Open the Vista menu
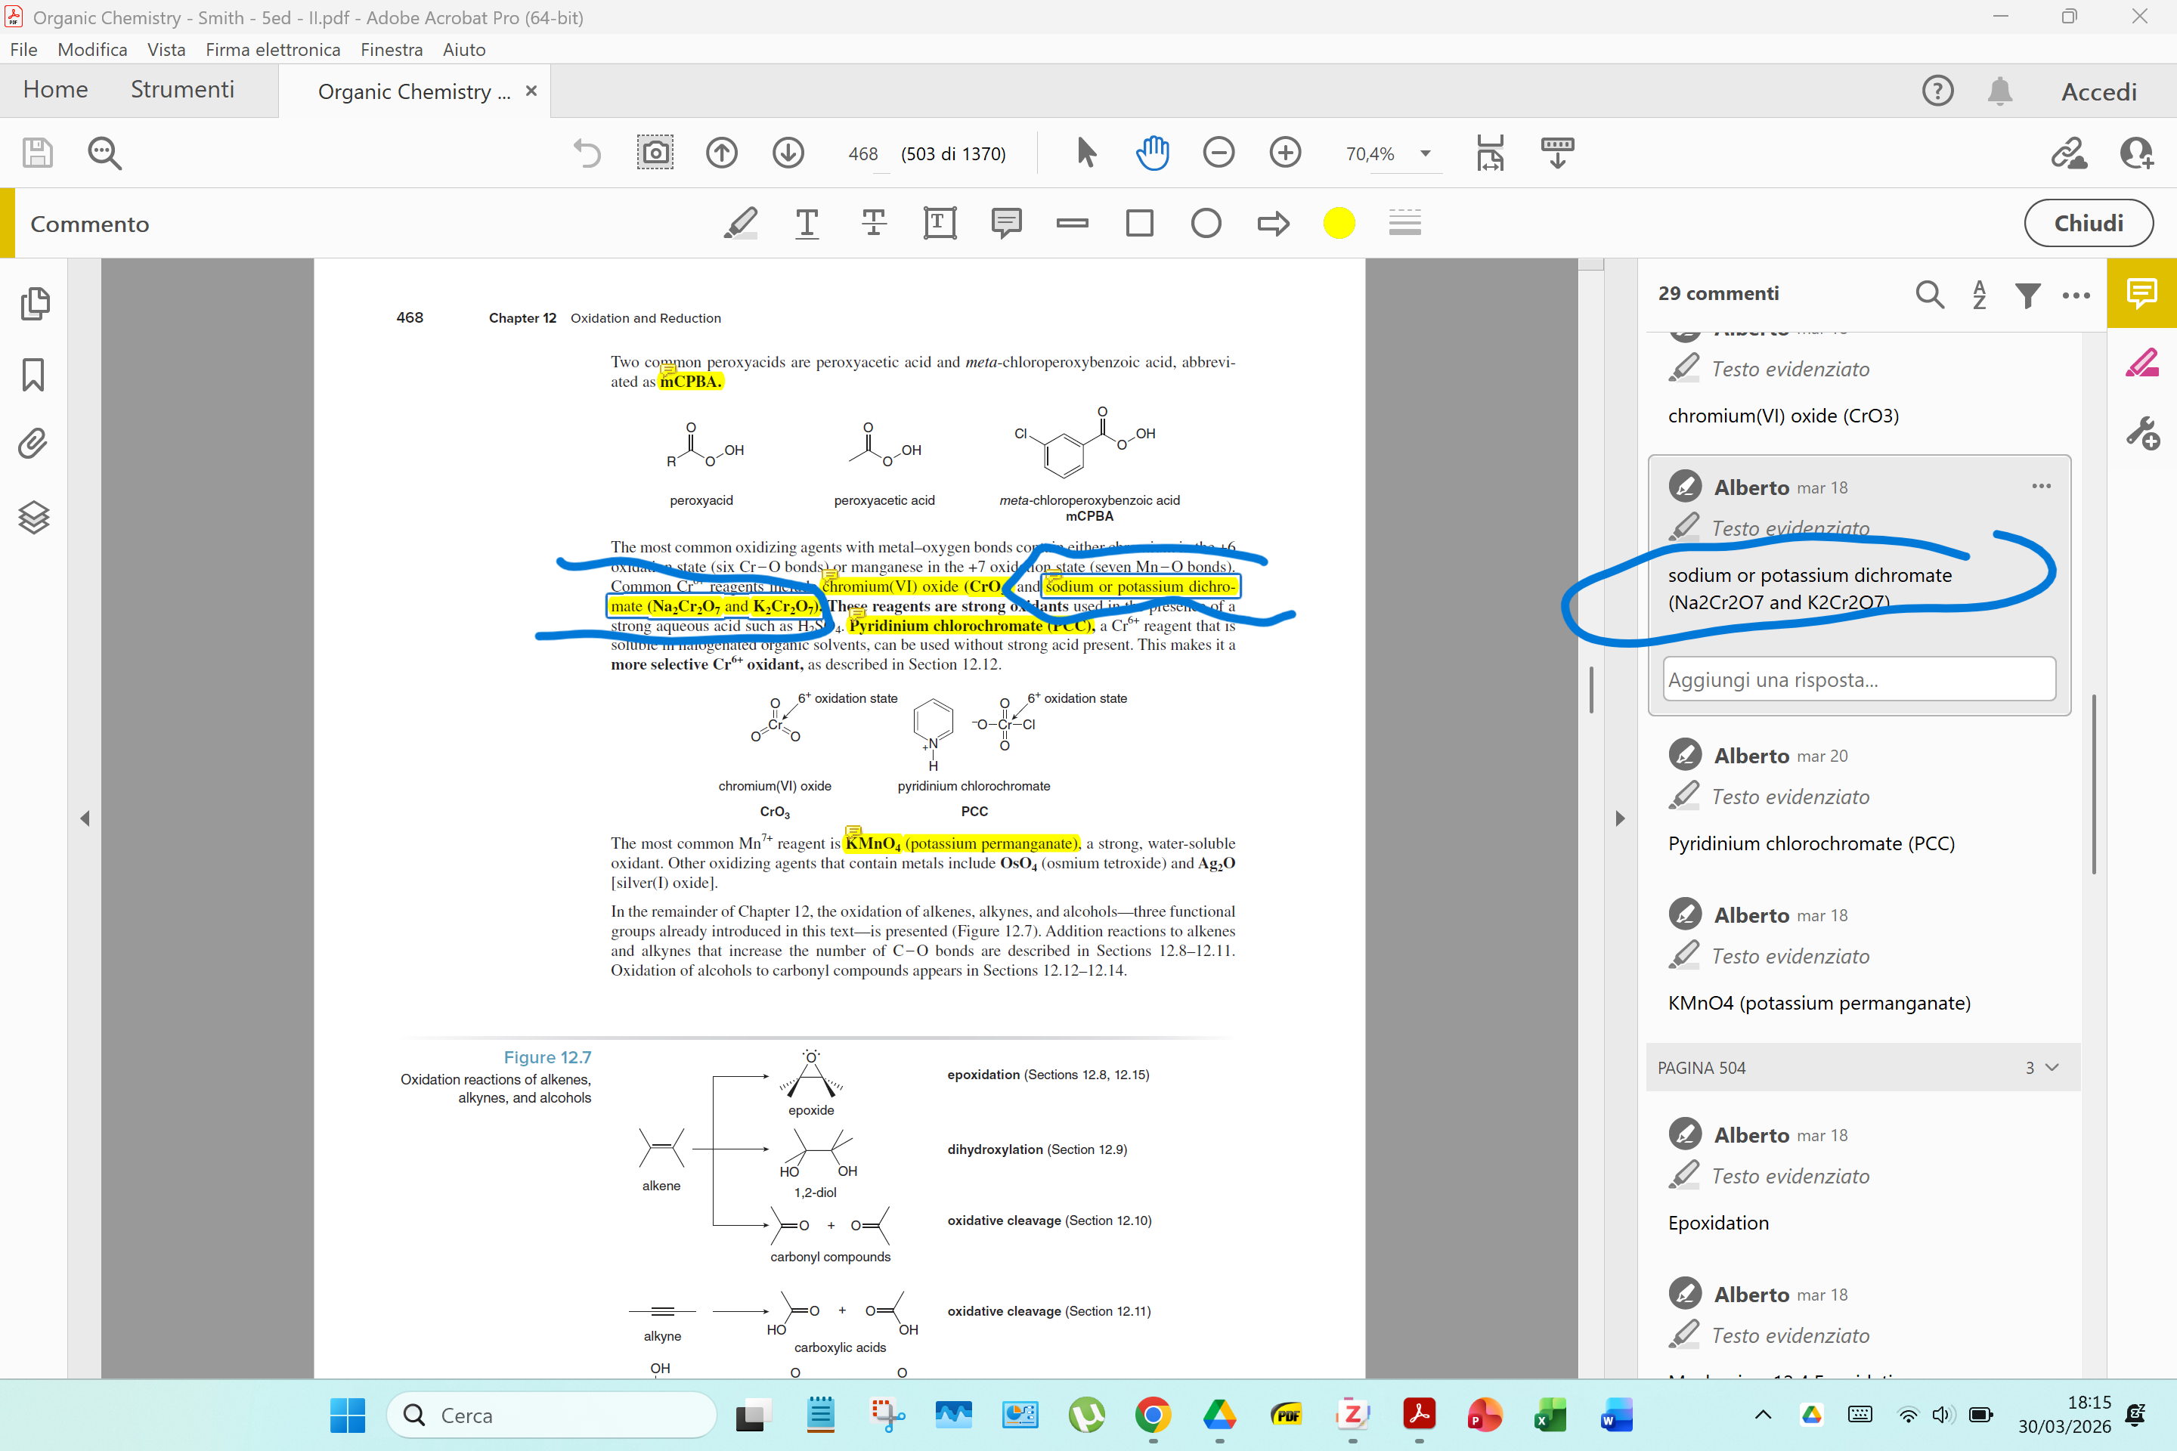The height and width of the screenshot is (1451, 2177). pyautogui.click(x=166, y=49)
